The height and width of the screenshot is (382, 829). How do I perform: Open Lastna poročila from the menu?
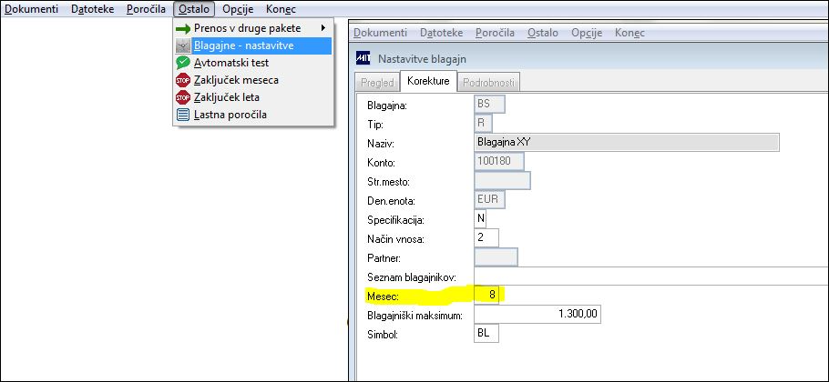coord(253,115)
